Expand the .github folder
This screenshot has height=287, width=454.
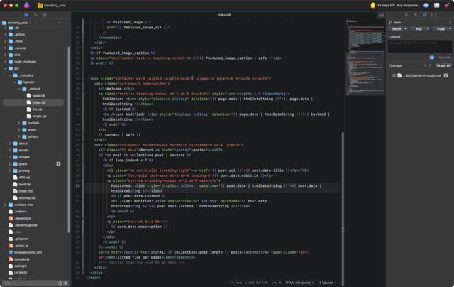click(5, 34)
